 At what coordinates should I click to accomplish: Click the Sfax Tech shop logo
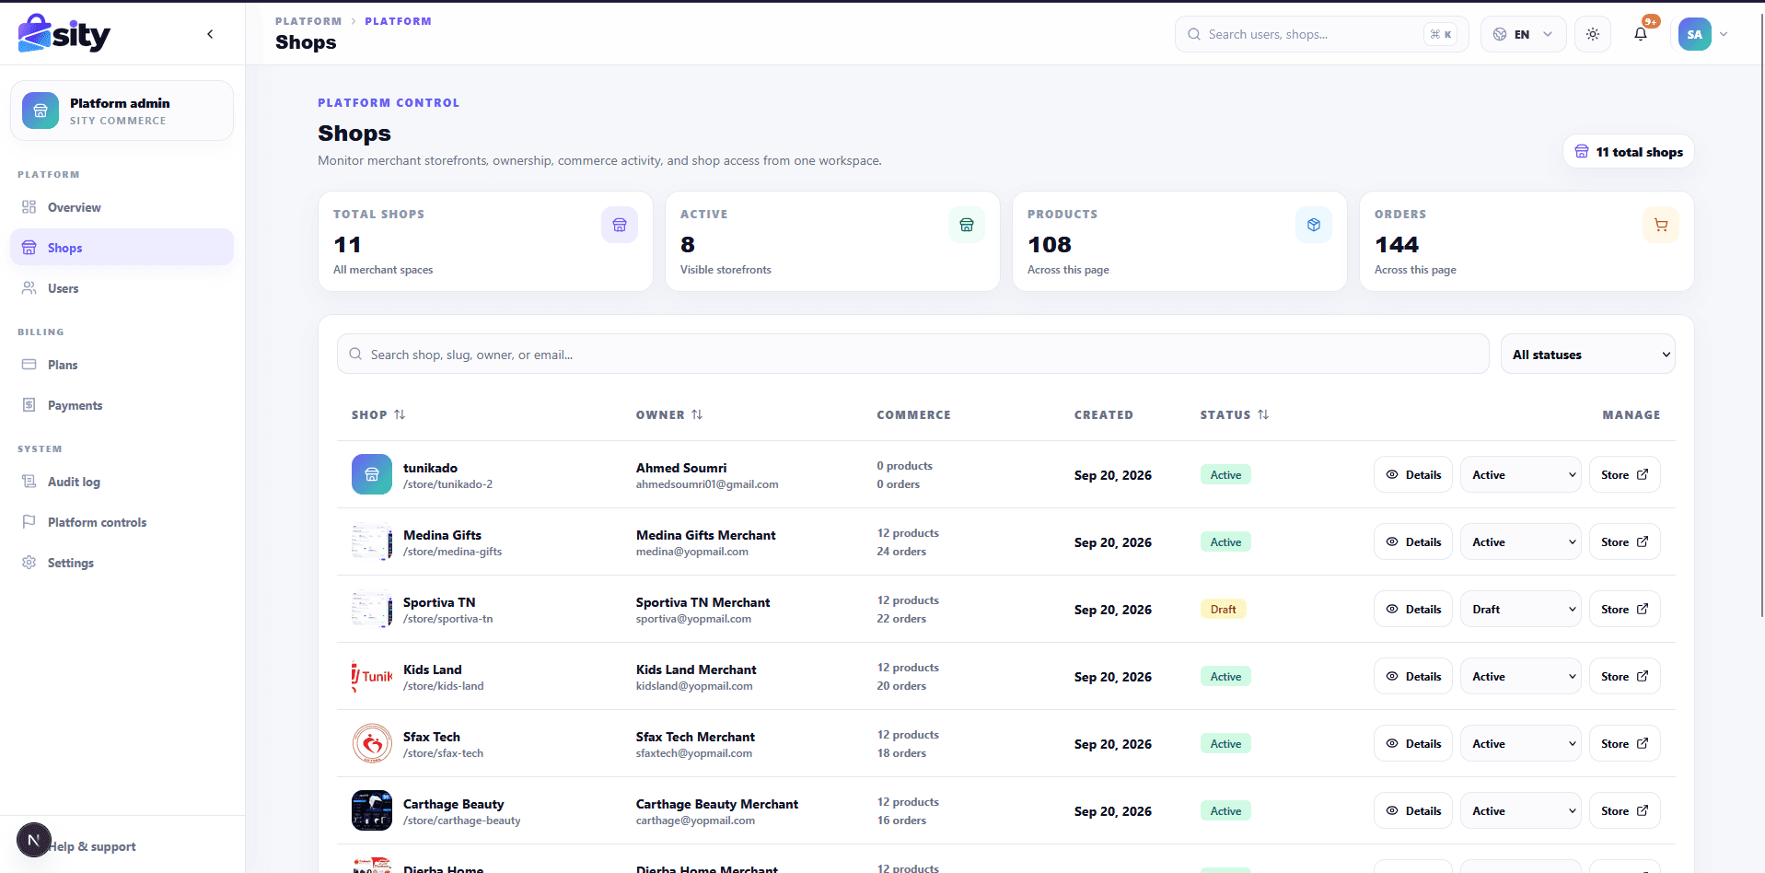pos(372,743)
